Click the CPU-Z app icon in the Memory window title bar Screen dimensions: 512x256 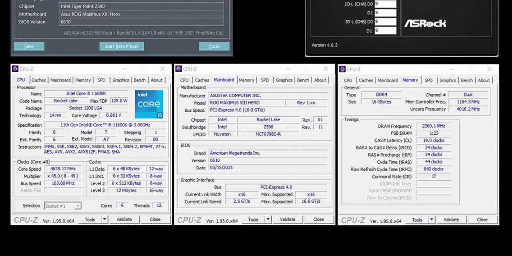click(342, 69)
